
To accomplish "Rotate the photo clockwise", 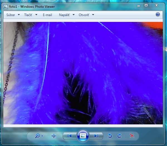I will point(119,136).
